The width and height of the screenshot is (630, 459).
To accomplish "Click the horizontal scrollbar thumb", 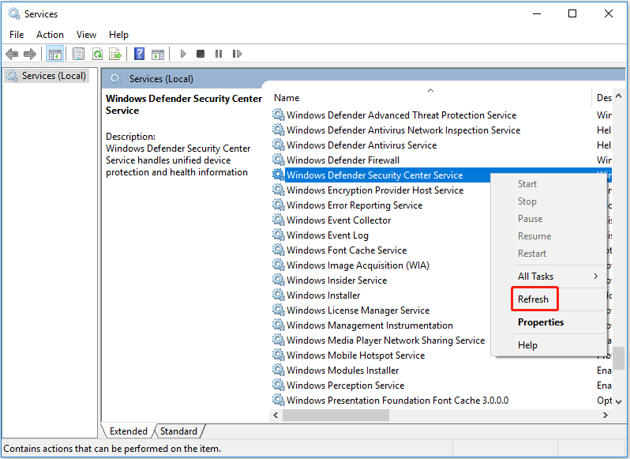I will coord(336,416).
